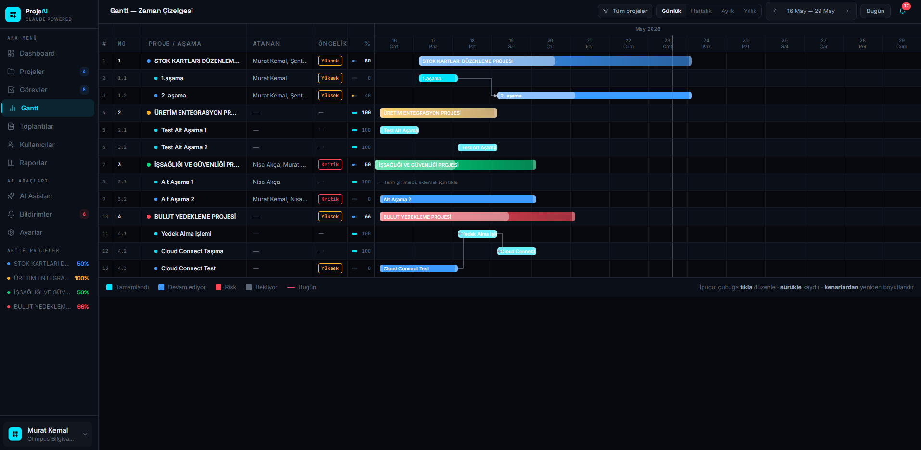The height and width of the screenshot is (450, 921).
Task: Click Cloud Connect cyan gantt bar
Action: [x=516, y=251]
